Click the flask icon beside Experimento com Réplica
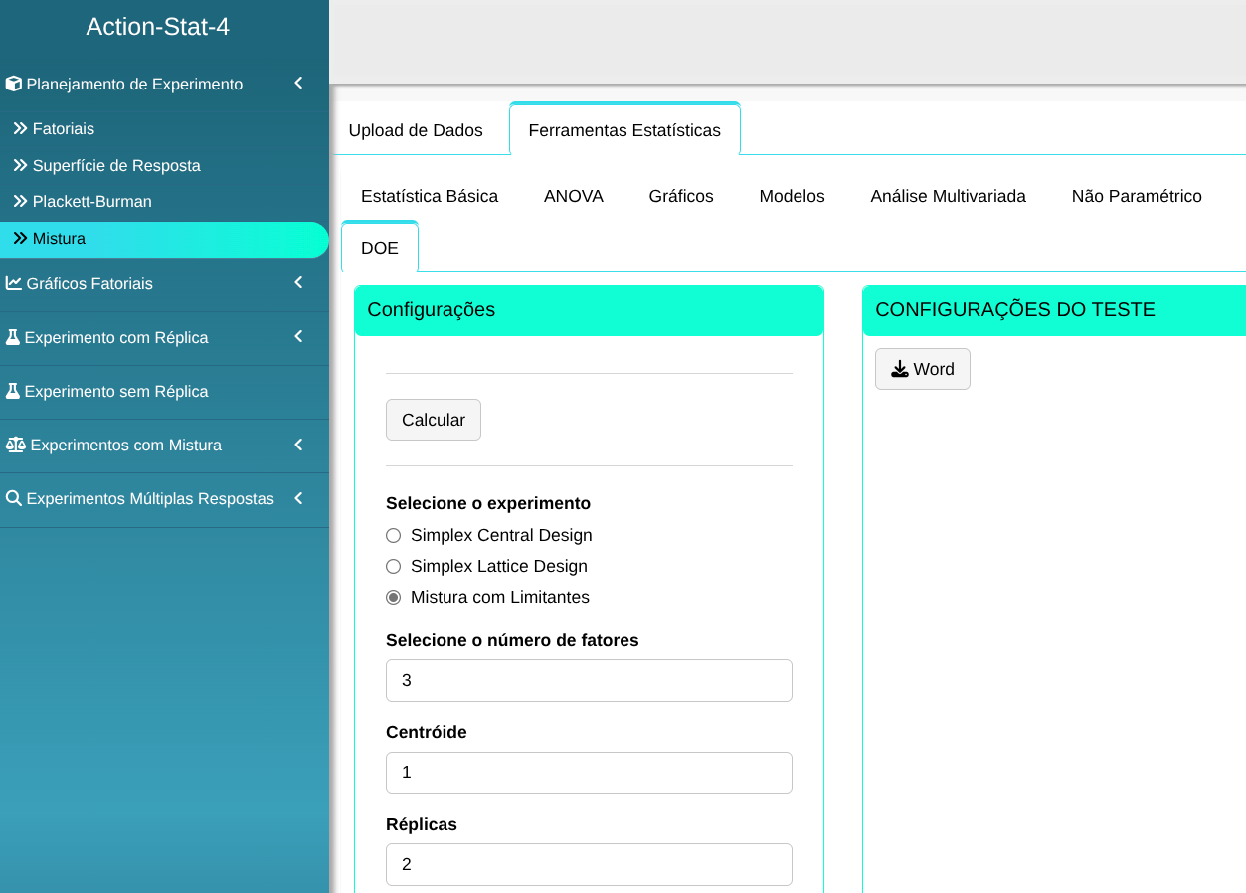Screen dimensions: 1246x893 tap(13, 338)
